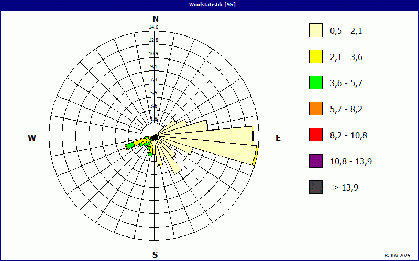Screen dimensions: 419x261
Task: Click the W compass label
Action: 32,138
